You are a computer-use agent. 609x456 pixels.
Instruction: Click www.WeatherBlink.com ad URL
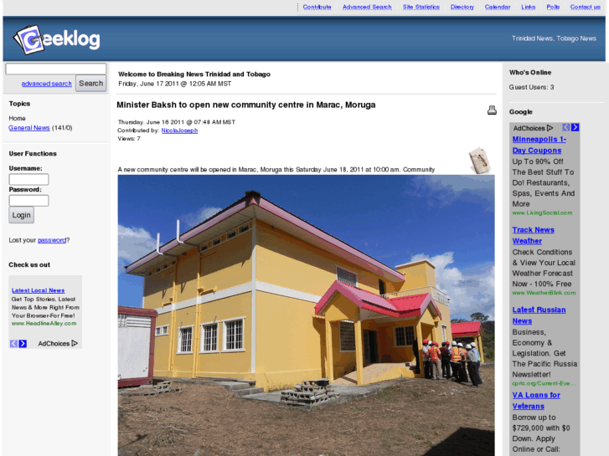point(544,293)
